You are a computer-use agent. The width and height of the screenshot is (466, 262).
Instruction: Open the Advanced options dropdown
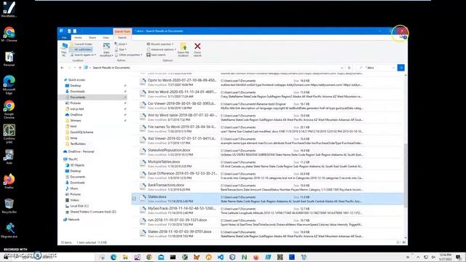[x=161, y=49]
